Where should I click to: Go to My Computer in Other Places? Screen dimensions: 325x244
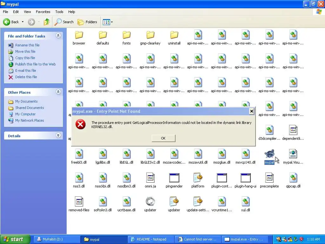click(25, 114)
